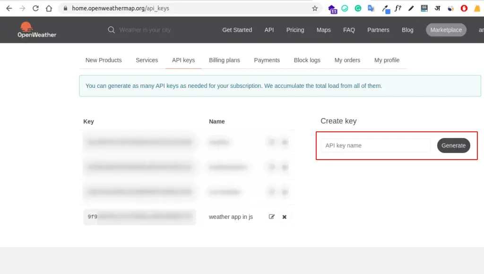
Task: View the My orders tab
Action: pos(347,60)
